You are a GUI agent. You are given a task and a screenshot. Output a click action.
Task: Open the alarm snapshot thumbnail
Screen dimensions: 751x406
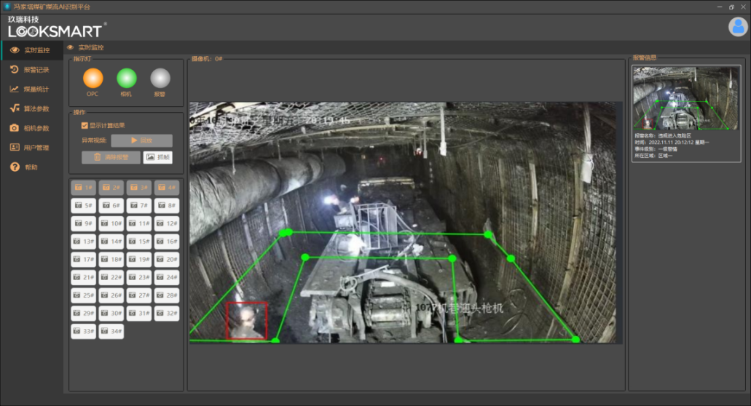[x=685, y=99]
